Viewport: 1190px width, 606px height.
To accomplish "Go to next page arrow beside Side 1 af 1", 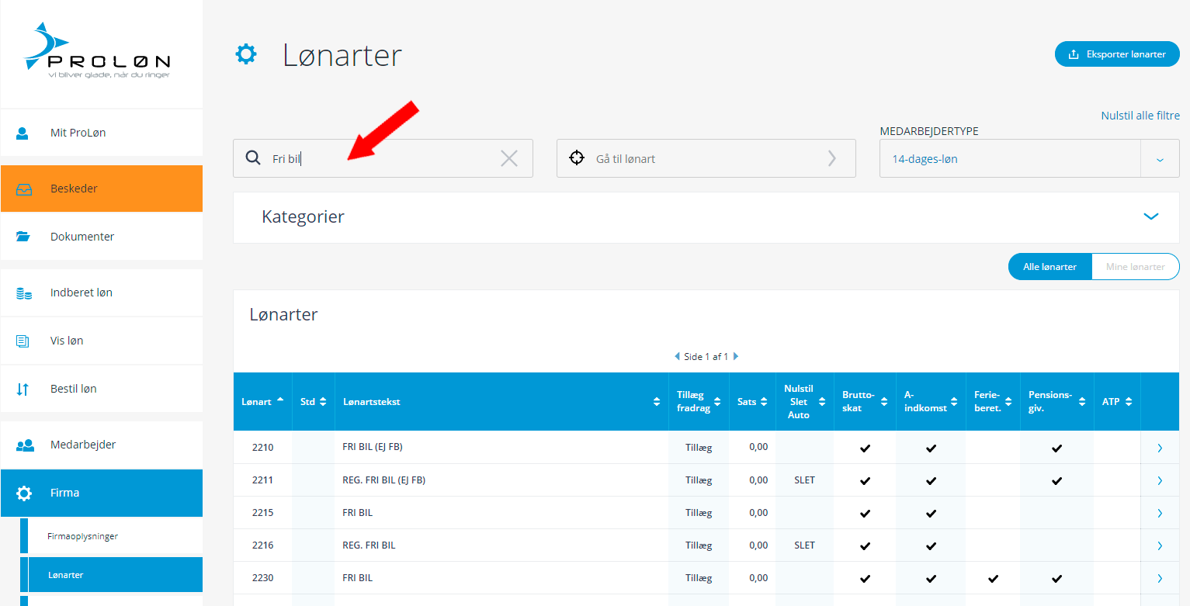I will tap(736, 357).
